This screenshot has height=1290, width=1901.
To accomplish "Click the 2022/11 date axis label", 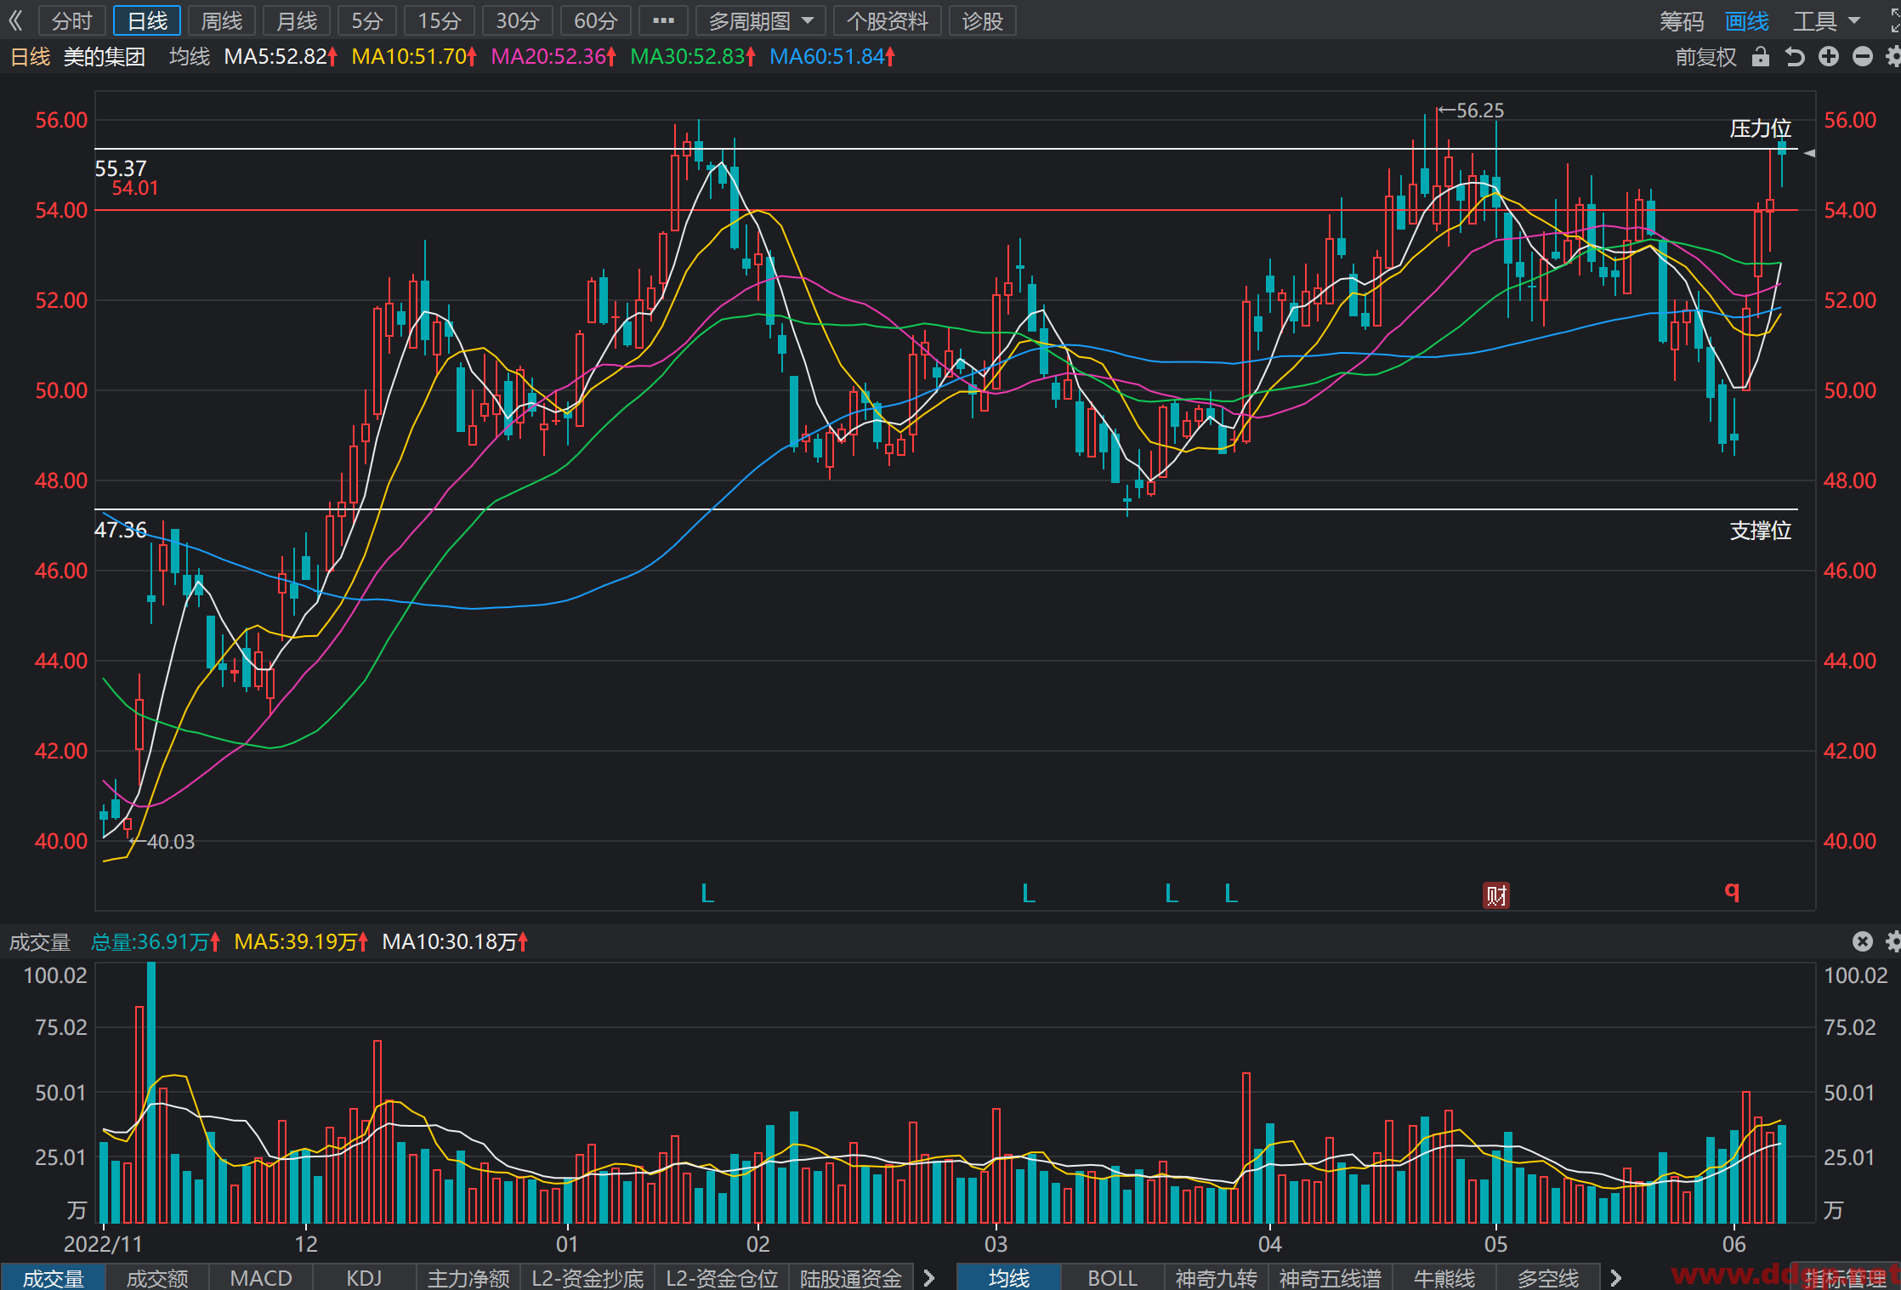I will [x=104, y=1244].
